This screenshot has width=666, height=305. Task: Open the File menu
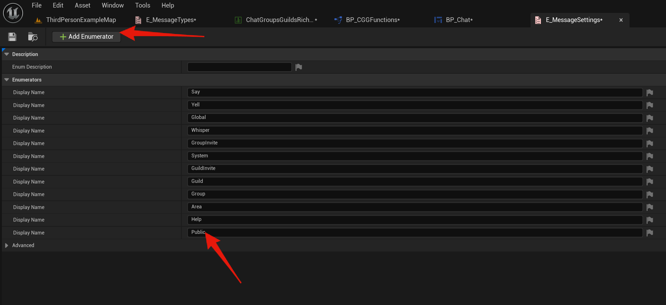(36, 5)
